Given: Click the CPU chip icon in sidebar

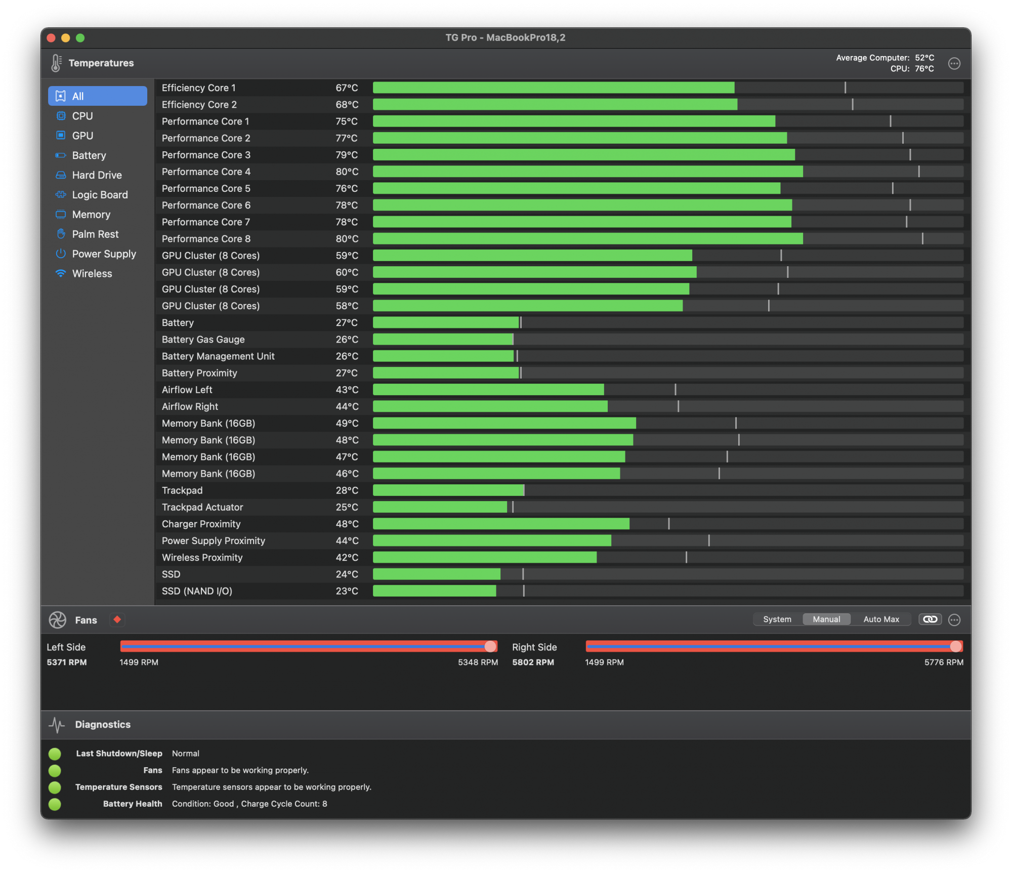Looking at the screenshot, I should 61,116.
